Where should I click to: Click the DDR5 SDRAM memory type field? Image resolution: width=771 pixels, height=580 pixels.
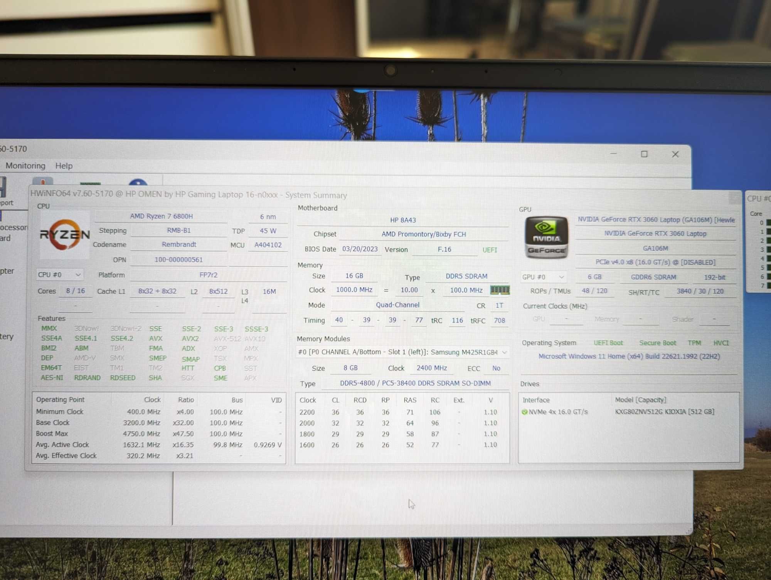466,277
